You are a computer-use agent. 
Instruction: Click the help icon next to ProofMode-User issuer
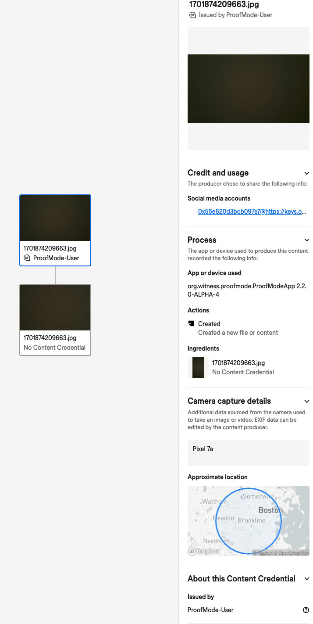pos(306,610)
